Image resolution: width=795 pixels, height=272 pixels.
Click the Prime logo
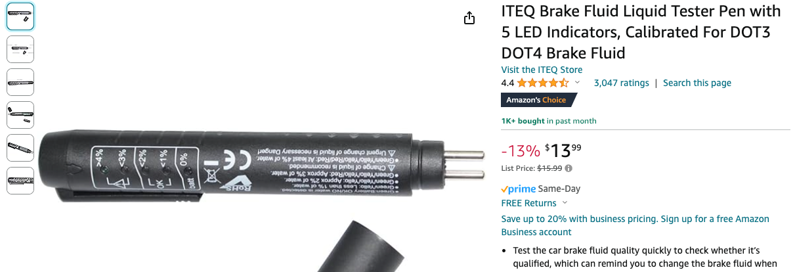518,189
